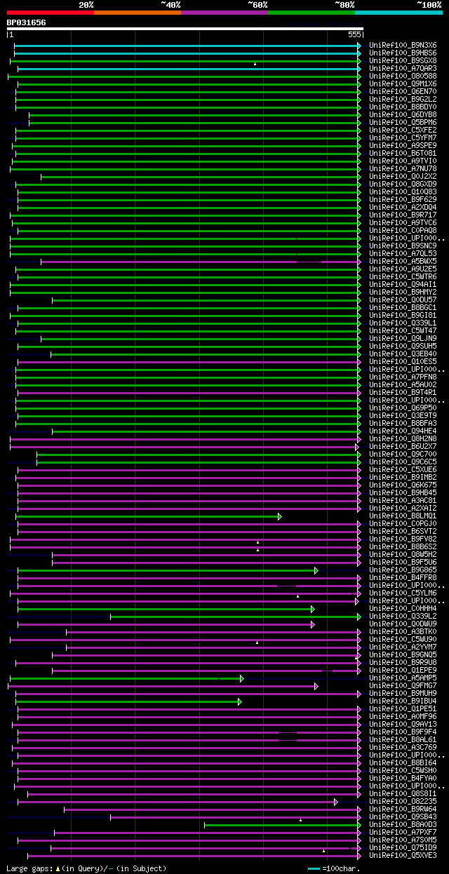Click the red ~20% identity legend segment
The image size is (449, 874).
pyautogui.click(x=50, y=13)
